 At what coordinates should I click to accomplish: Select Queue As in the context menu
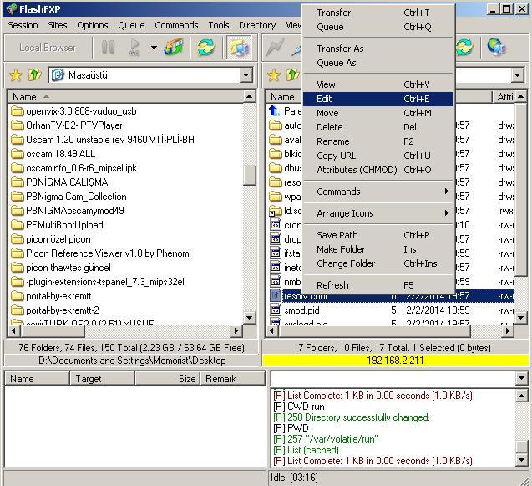[378, 63]
